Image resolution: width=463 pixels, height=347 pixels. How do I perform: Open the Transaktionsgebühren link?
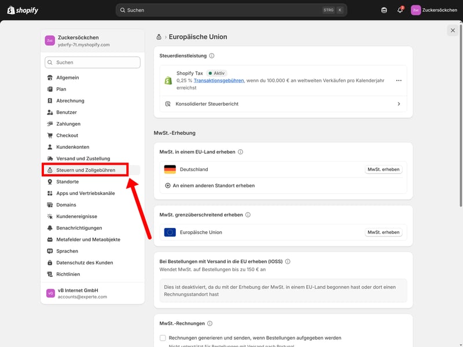click(x=219, y=81)
